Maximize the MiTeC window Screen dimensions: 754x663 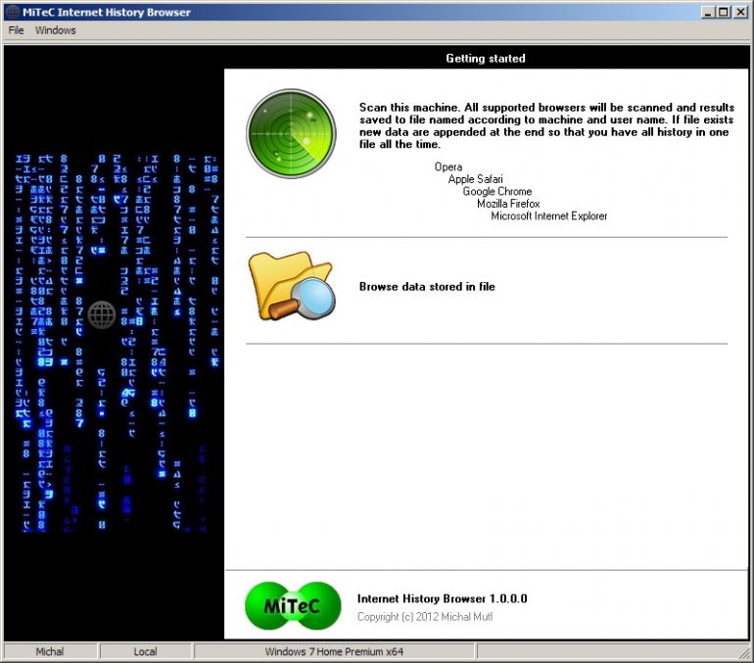[723, 12]
